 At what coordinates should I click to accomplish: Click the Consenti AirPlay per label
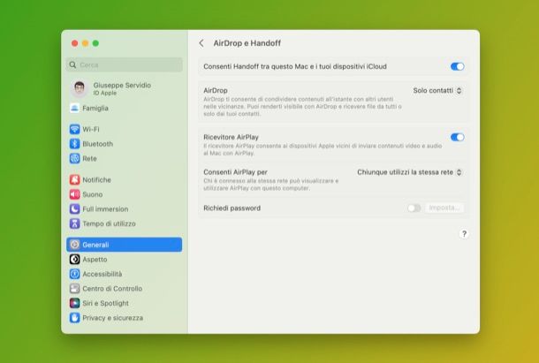[235, 172]
